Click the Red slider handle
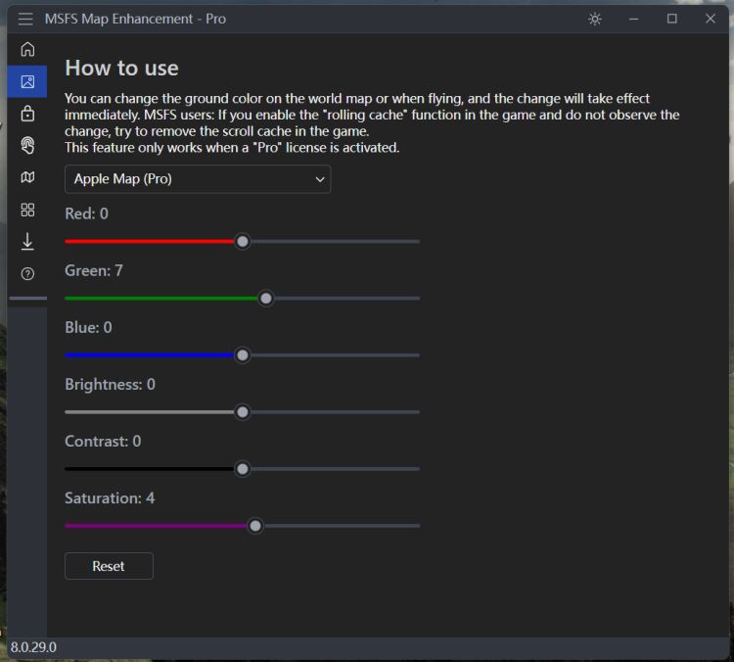The image size is (734, 662). click(243, 242)
